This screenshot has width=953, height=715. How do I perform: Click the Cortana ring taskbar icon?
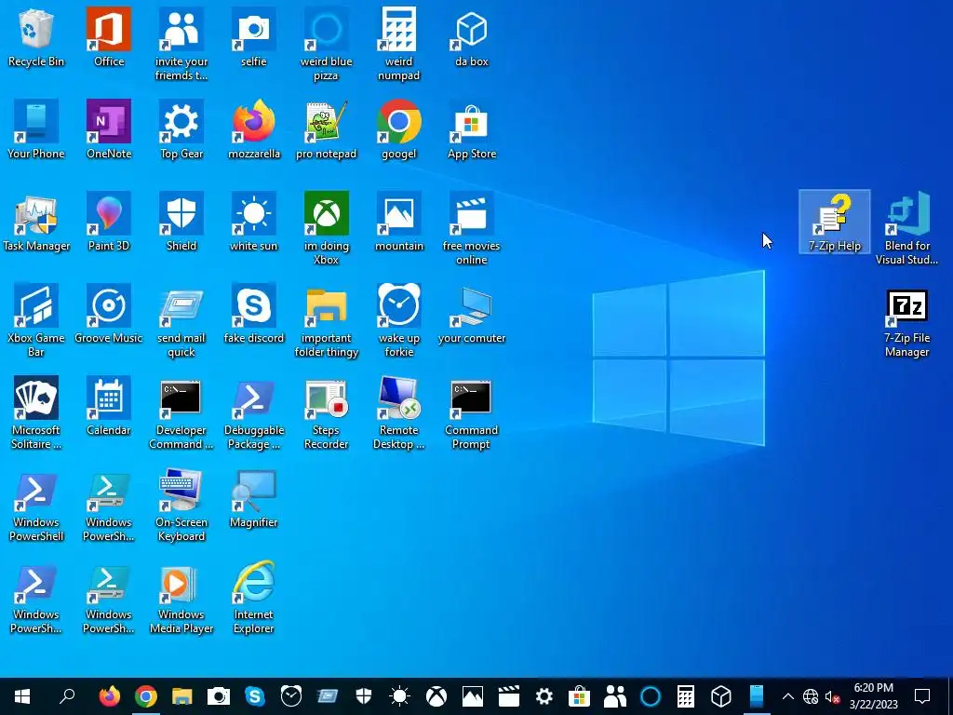(x=651, y=696)
